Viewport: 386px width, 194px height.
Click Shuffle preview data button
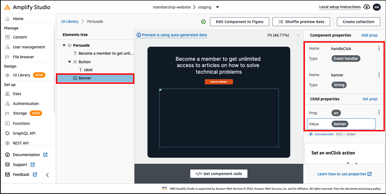[x=301, y=22]
